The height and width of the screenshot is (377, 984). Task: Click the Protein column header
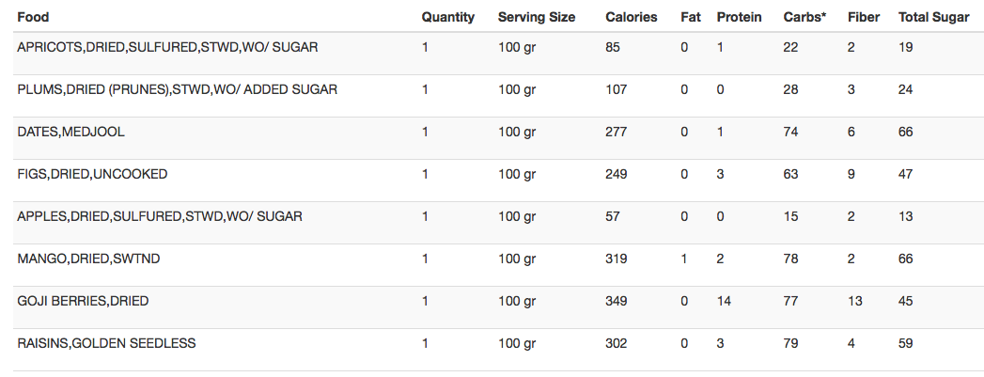(x=739, y=18)
